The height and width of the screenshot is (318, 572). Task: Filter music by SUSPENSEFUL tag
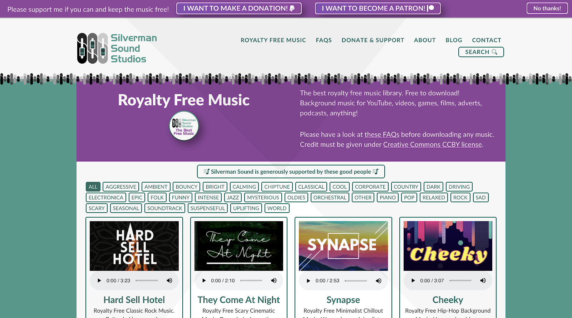tap(208, 208)
